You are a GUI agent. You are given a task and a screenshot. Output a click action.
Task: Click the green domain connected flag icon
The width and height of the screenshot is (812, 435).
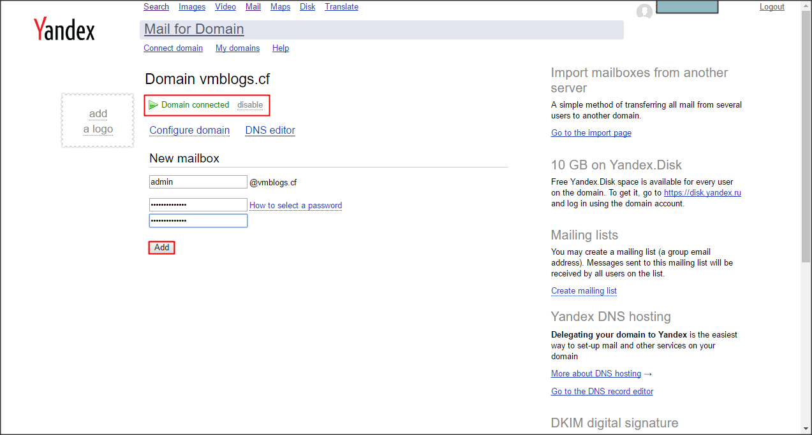click(153, 105)
